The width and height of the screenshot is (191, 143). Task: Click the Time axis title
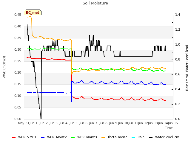point(169,128)
